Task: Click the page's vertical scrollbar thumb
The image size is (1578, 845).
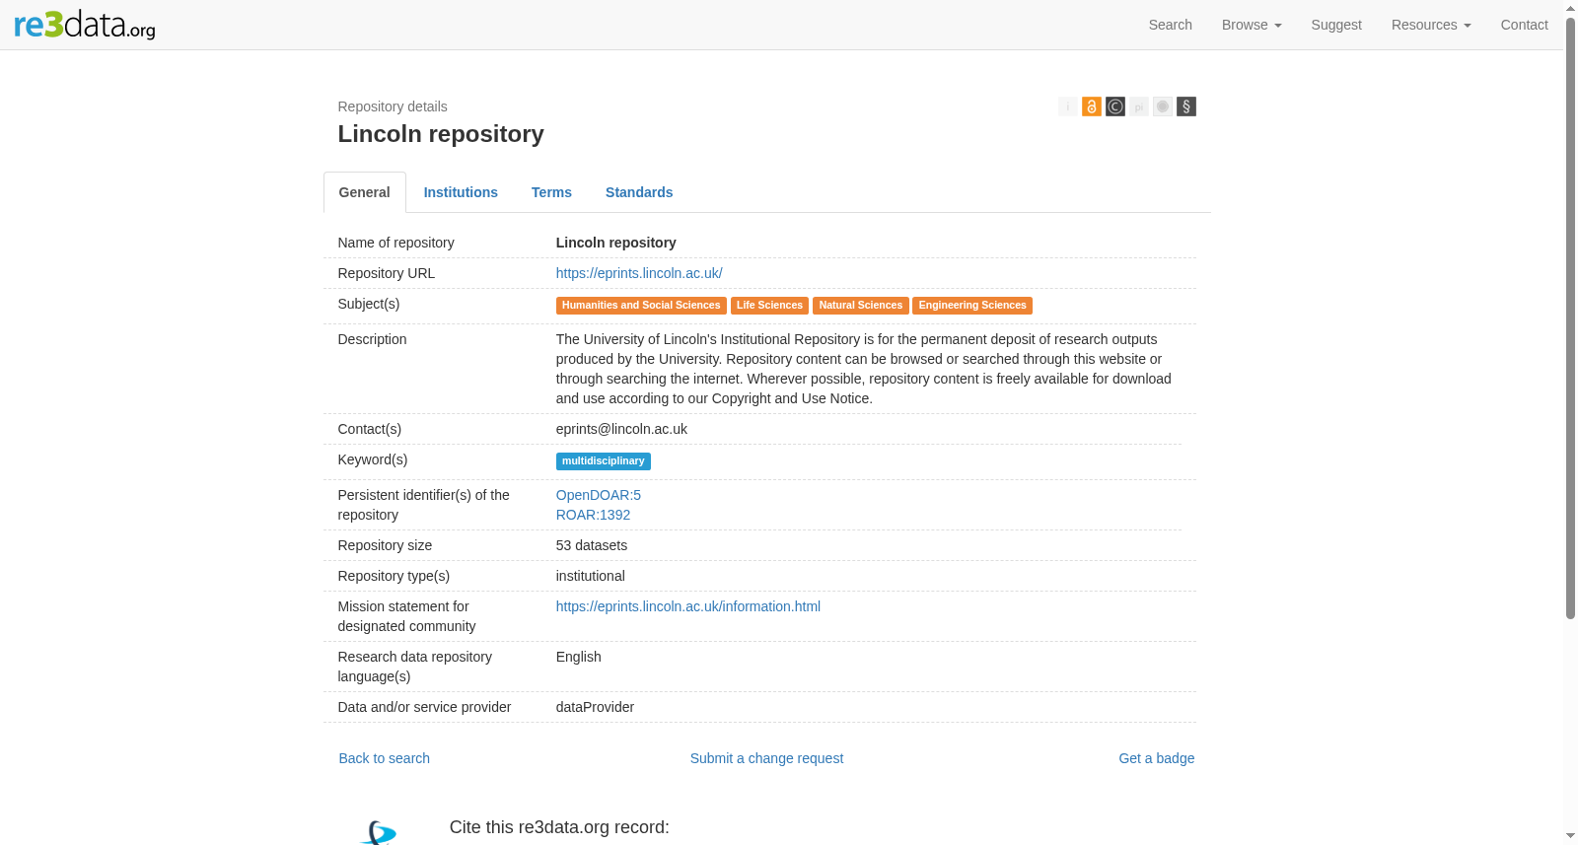Action: click(x=1570, y=317)
